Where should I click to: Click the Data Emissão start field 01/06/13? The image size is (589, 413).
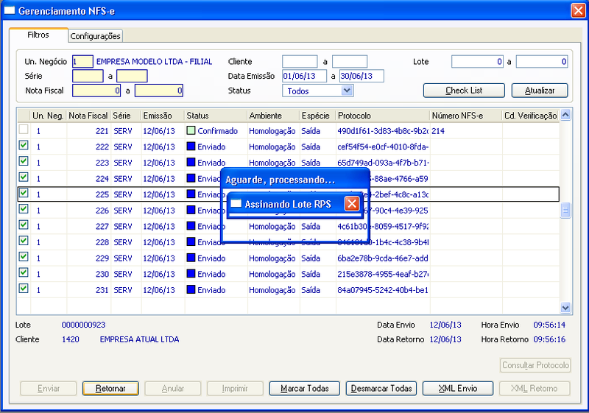click(x=304, y=76)
